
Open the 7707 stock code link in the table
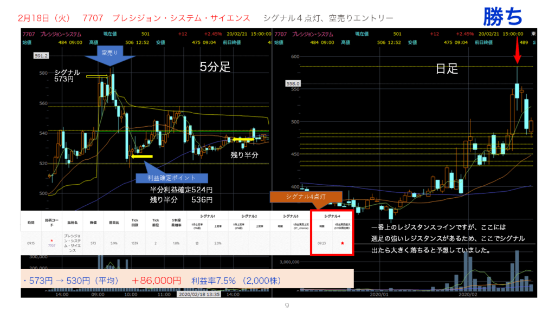tap(51, 245)
